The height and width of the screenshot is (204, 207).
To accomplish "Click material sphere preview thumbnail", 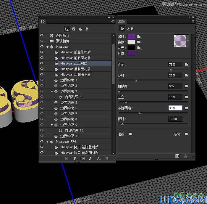I will (x=180, y=41).
